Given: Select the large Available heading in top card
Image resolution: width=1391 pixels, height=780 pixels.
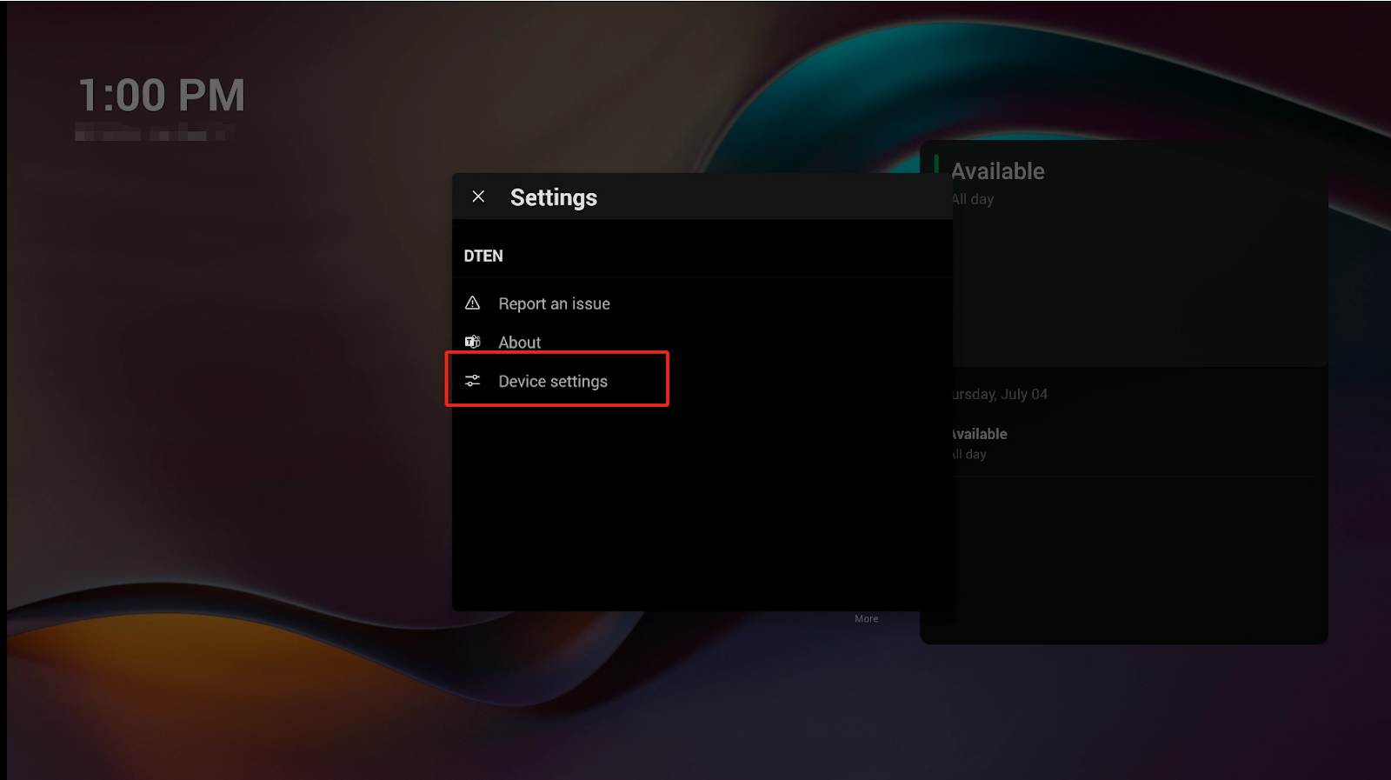Looking at the screenshot, I should (998, 171).
